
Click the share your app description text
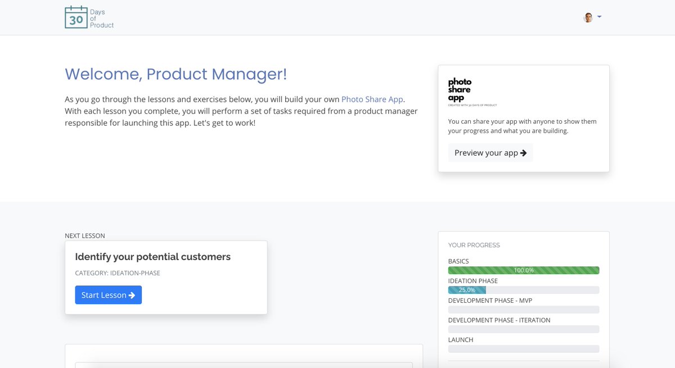(523, 126)
